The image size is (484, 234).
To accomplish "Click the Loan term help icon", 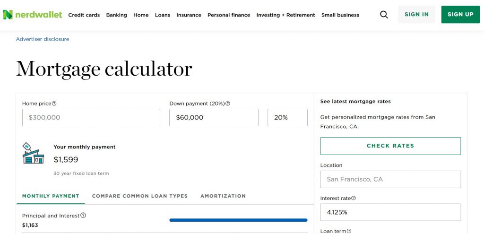I will [x=349, y=231].
